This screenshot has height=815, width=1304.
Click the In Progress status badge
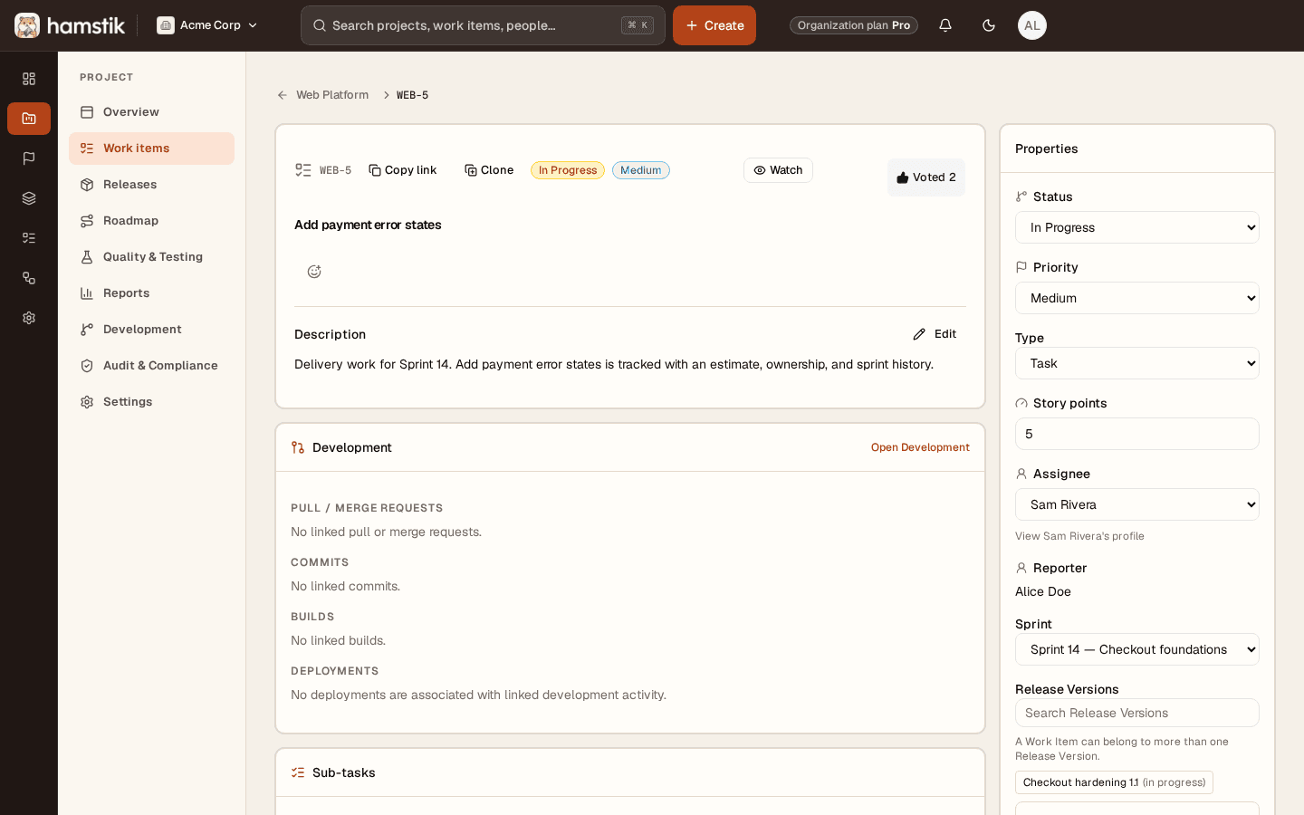click(x=568, y=170)
